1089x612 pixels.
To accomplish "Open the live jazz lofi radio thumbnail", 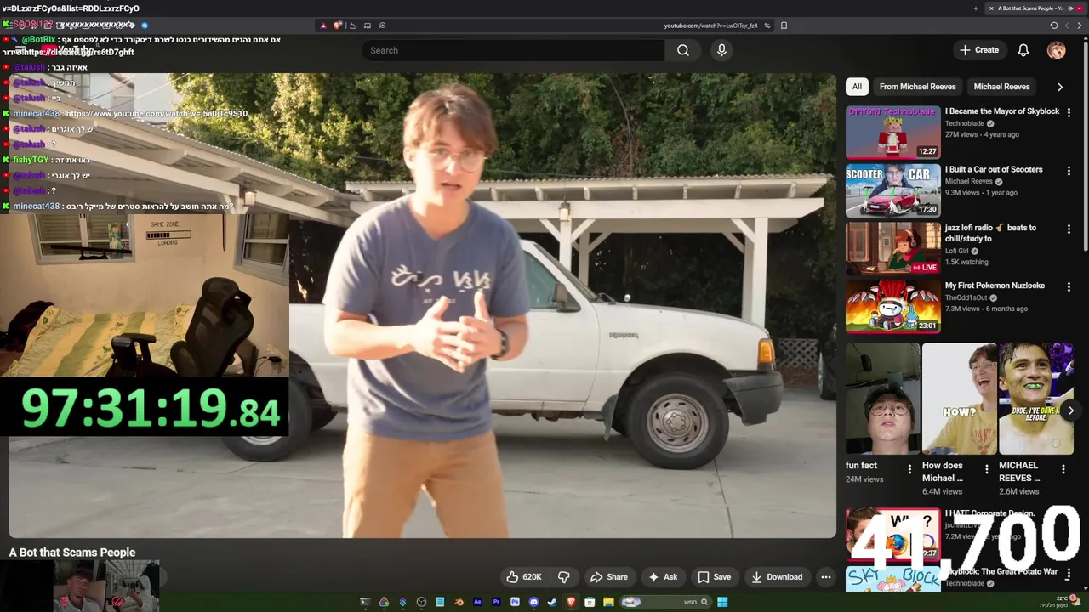I will [x=892, y=248].
